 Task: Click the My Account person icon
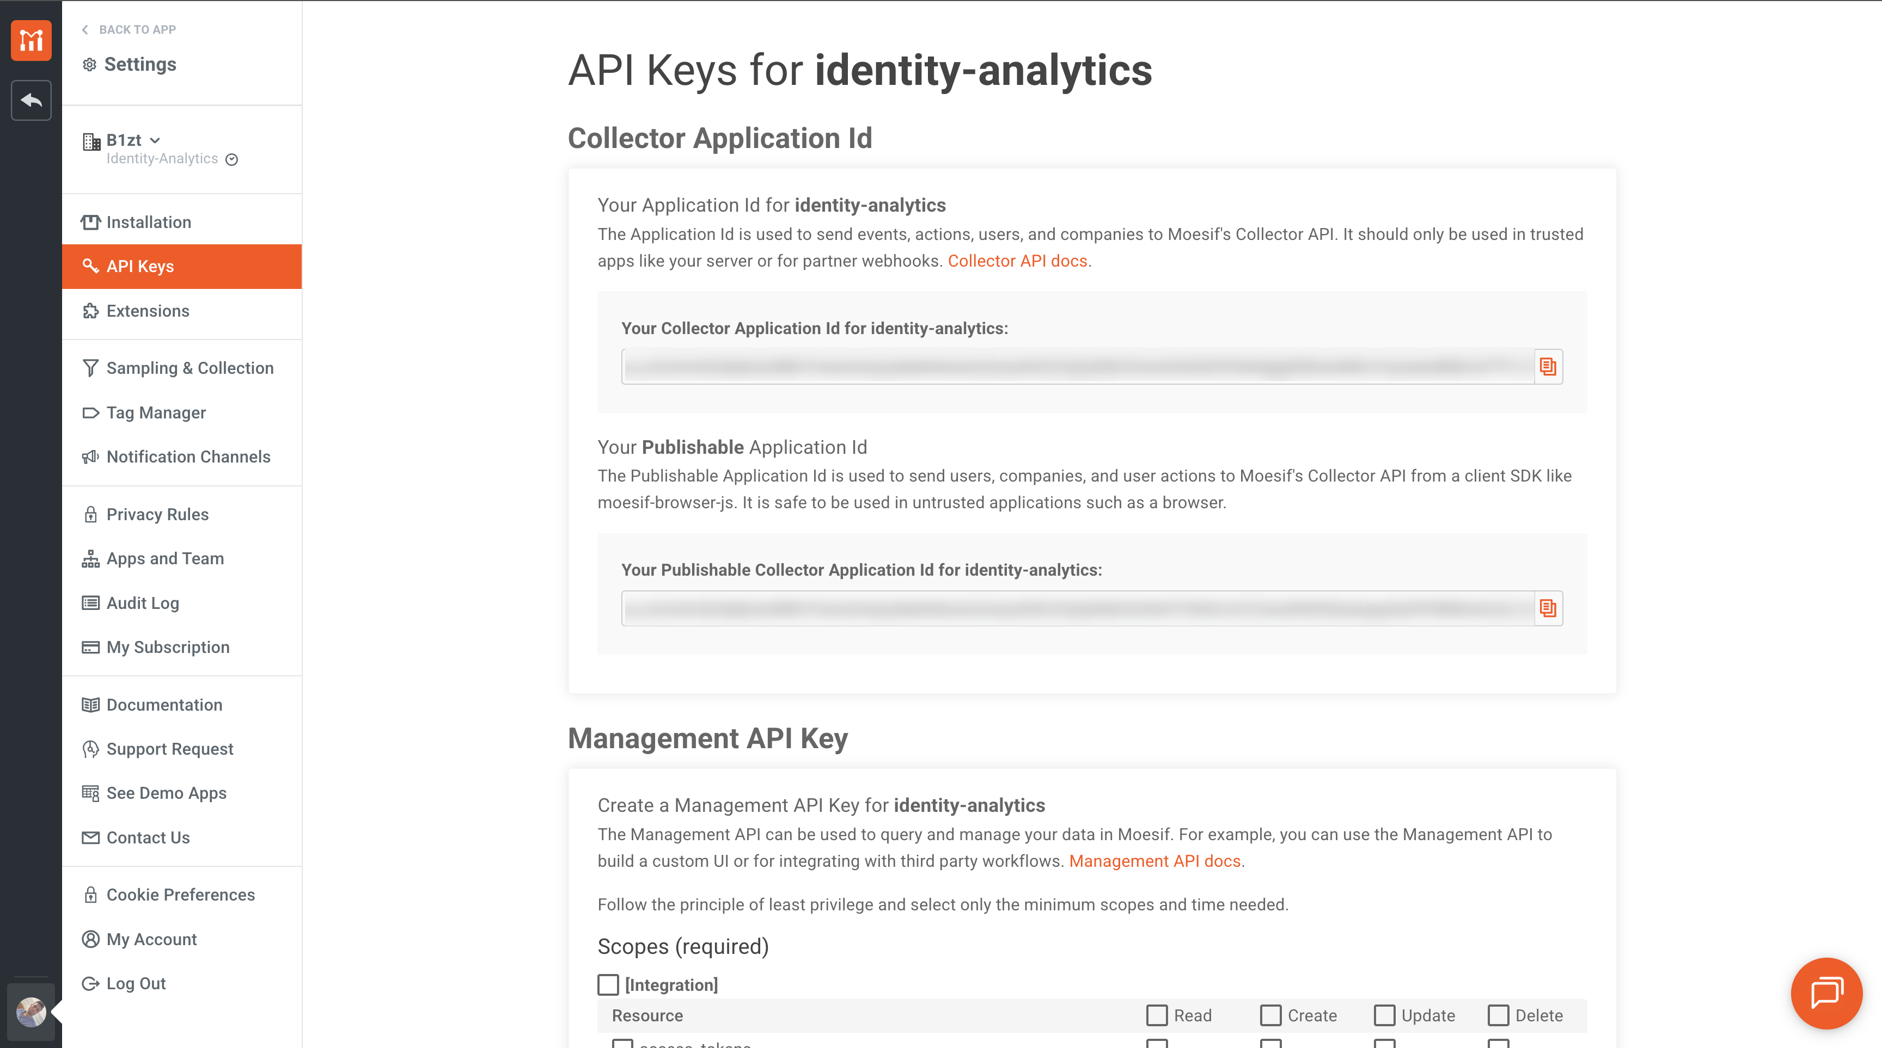coord(90,939)
